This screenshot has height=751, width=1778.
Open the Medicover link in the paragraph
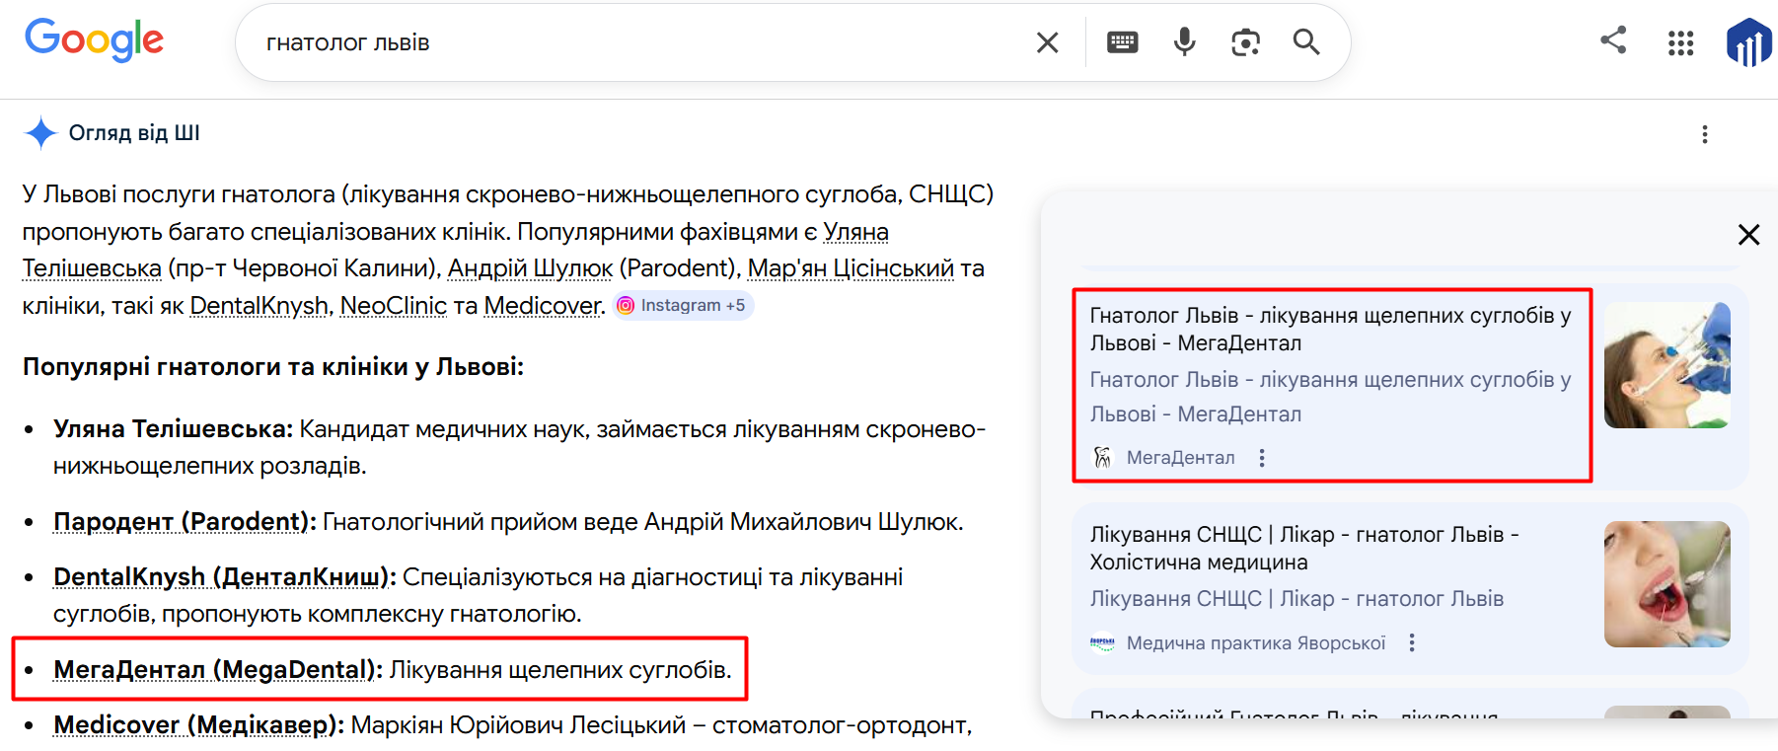click(543, 306)
